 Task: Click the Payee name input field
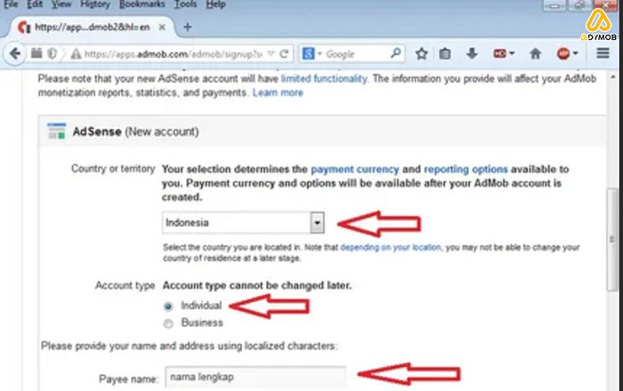255,377
